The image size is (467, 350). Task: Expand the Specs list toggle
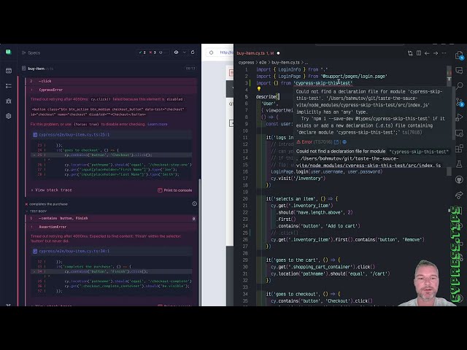(31, 52)
